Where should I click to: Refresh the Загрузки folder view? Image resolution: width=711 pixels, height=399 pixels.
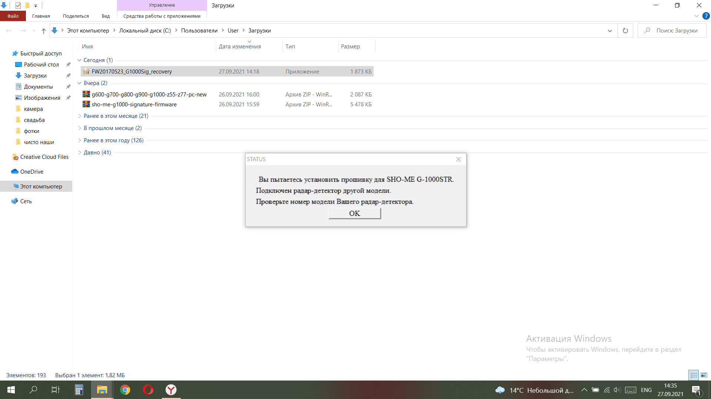(625, 31)
